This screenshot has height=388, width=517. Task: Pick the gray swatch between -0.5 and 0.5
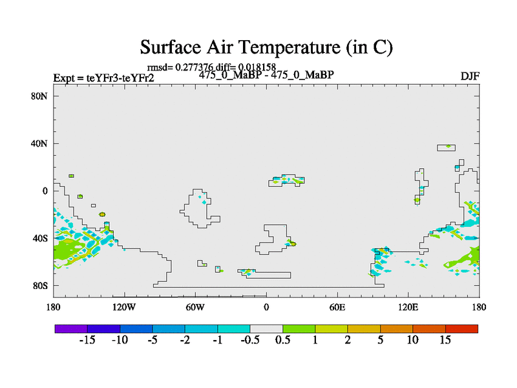266,329
